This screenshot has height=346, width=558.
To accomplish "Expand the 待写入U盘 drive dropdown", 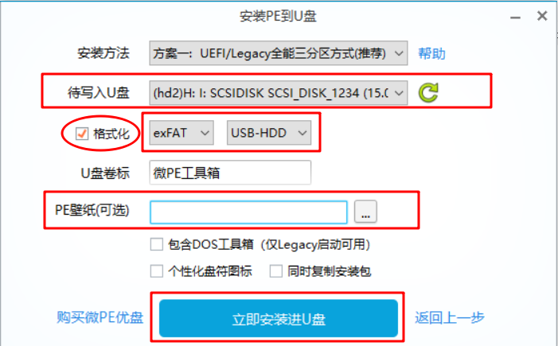I will pos(279,93).
